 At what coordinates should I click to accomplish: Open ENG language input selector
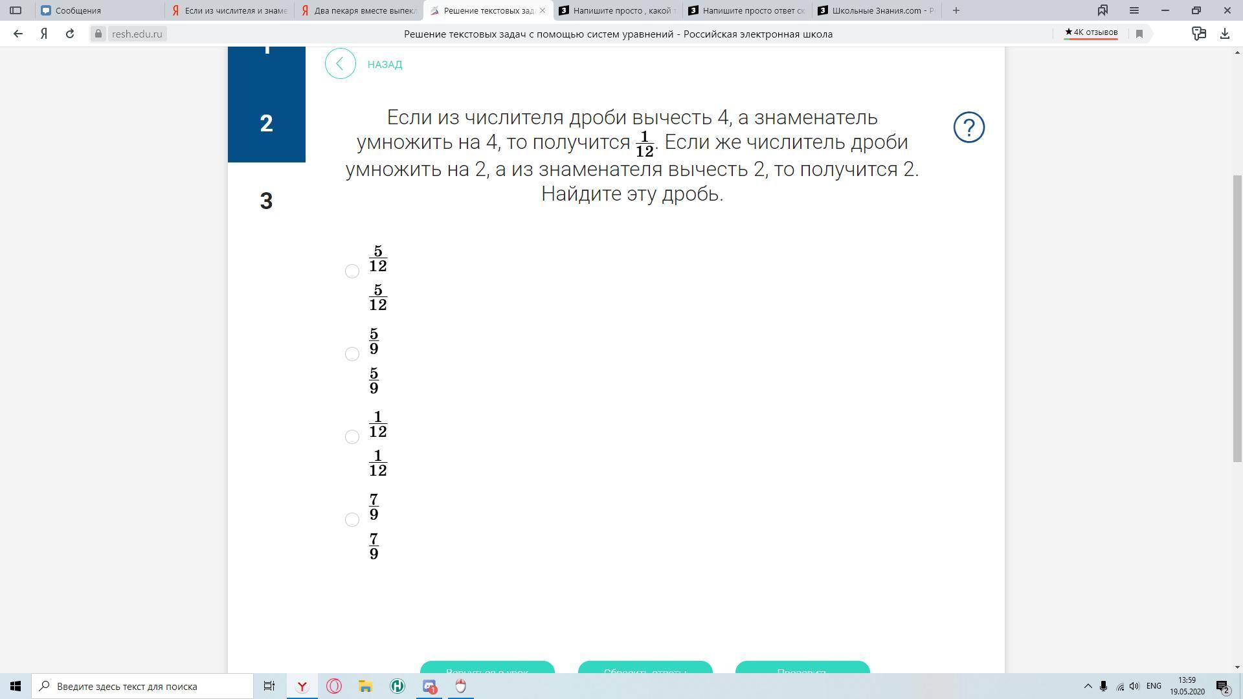click(1153, 686)
